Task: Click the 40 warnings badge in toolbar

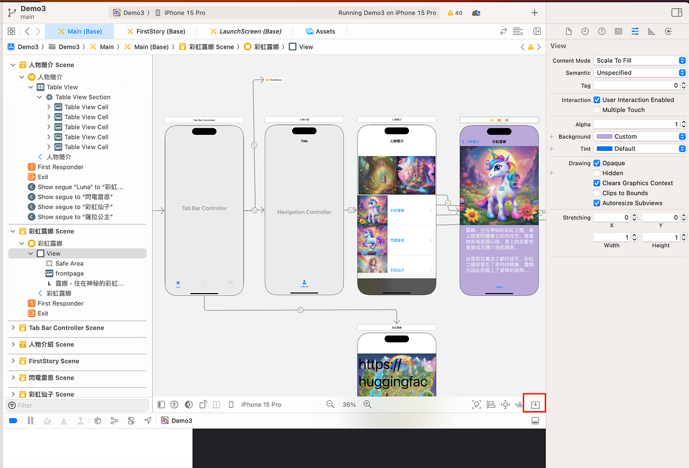Action: pos(454,11)
